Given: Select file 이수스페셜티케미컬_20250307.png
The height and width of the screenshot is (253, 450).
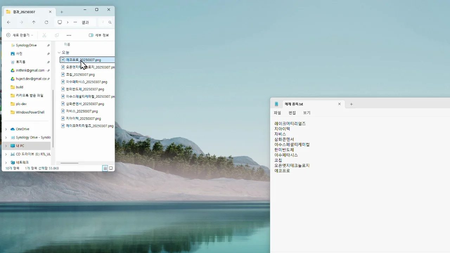Looking at the screenshot, I should click(87, 97).
